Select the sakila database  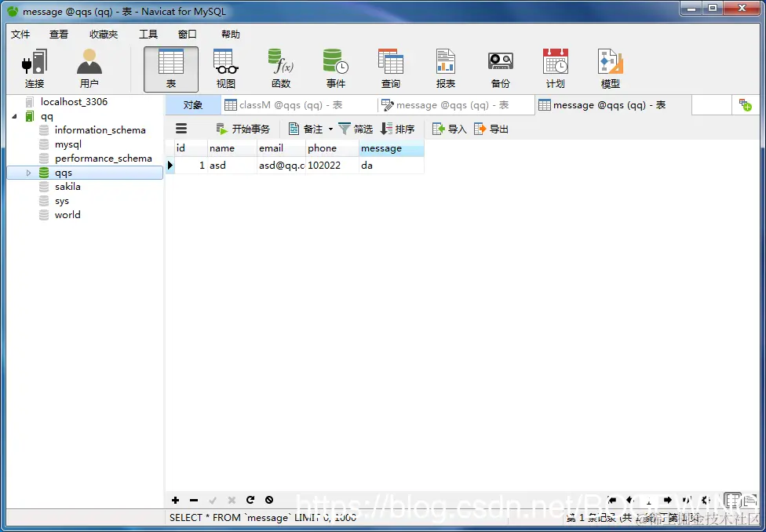click(67, 187)
